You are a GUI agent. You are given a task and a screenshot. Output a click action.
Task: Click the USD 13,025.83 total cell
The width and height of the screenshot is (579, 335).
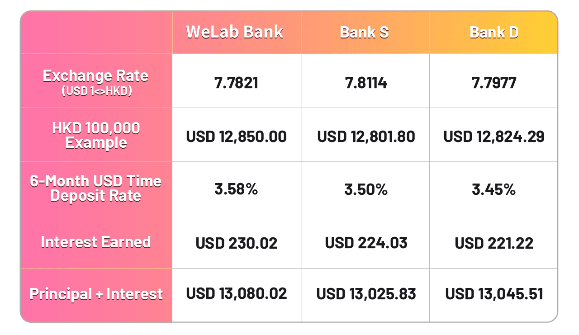pyautogui.click(x=366, y=294)
